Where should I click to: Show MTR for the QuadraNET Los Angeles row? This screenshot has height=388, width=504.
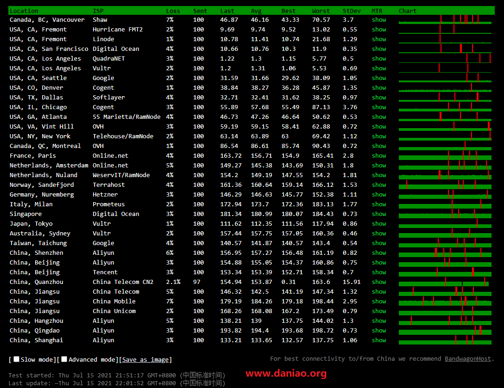pyautogui.click(x=378, y=58)
